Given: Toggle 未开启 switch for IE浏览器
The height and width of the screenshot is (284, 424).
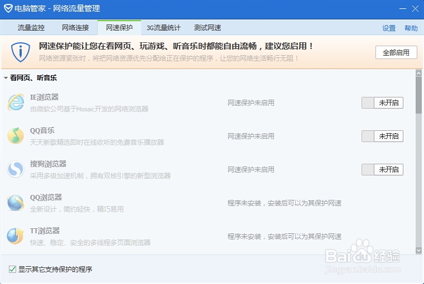Looking at the screenshot, I should click(x=382, y=102).
